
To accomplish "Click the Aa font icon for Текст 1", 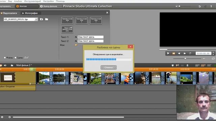I will 76,37.
